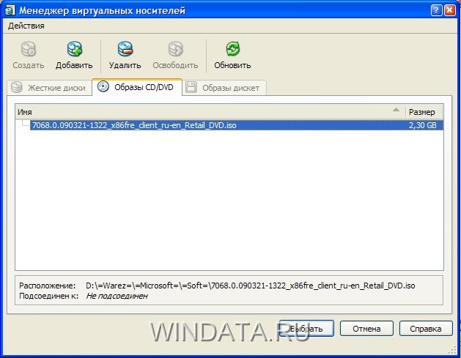Open help via Справка button
The height and width of the screenshot is (358, 461).
coord(425,328)
